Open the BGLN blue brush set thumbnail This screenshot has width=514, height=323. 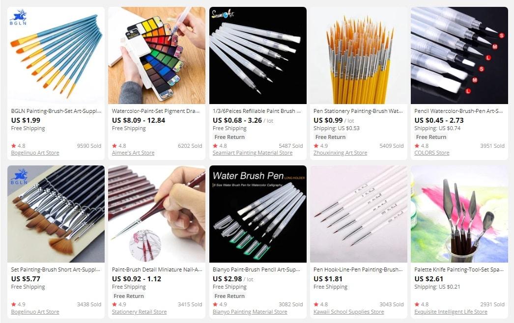56,55
